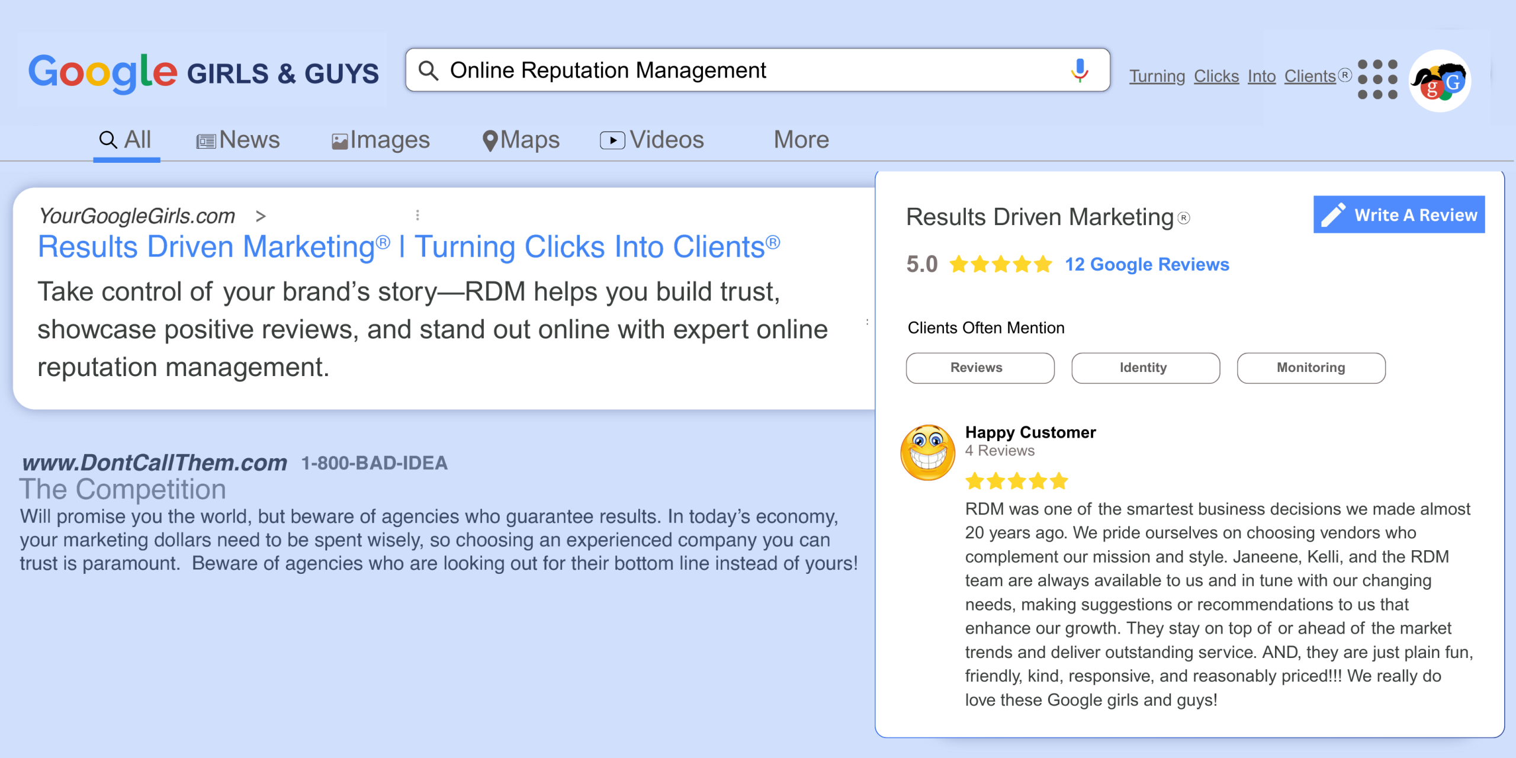
Task: Click the Happy Customer smiley avatar
Action: coord(928,453)
